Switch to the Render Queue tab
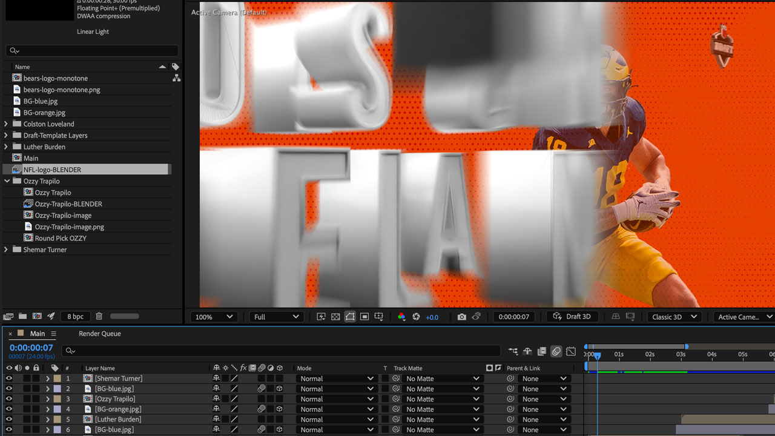This screenshot has height=436, width=775. point(100,334)
